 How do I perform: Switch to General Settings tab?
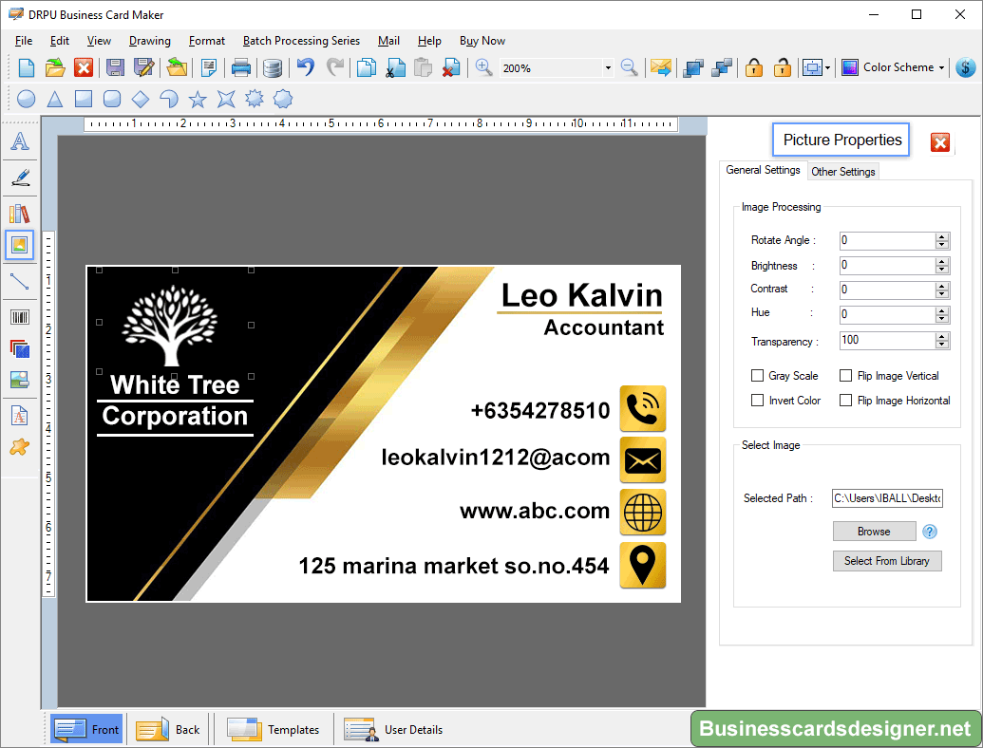click(x=763, y=170)
